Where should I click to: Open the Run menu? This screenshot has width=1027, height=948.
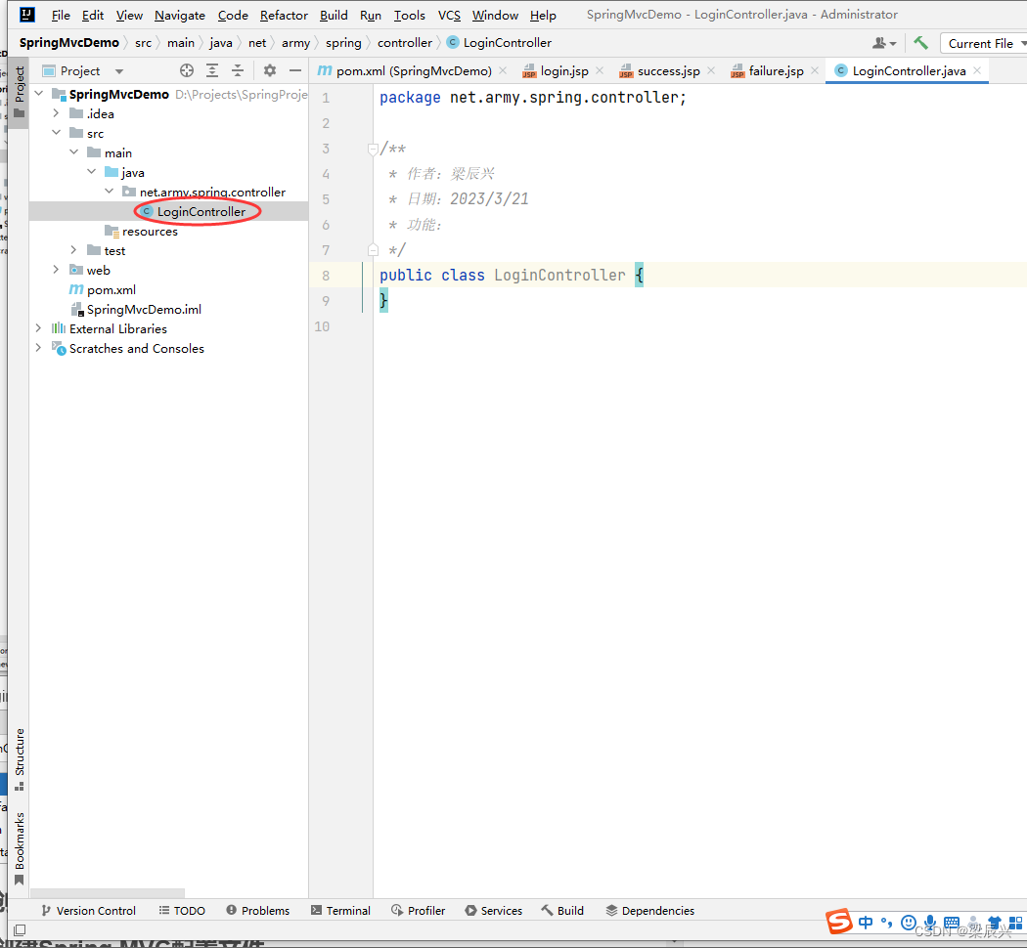(x=370, y=15)
